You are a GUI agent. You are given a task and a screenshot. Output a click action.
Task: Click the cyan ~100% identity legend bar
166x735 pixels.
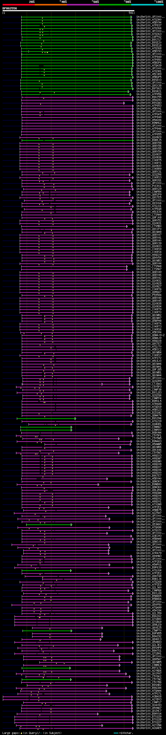[x=147, y=5]
